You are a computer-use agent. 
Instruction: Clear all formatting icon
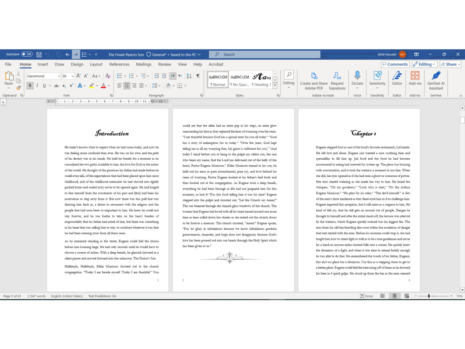tap(108, 76)
